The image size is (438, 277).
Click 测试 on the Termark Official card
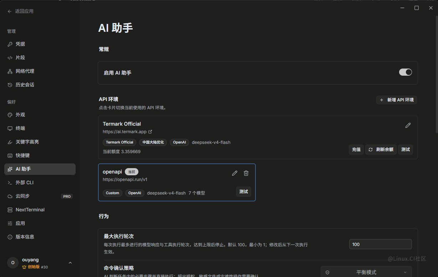click(406, 150)
